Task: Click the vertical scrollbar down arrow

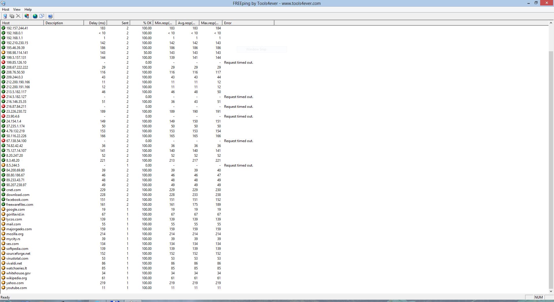Action: 551,291
